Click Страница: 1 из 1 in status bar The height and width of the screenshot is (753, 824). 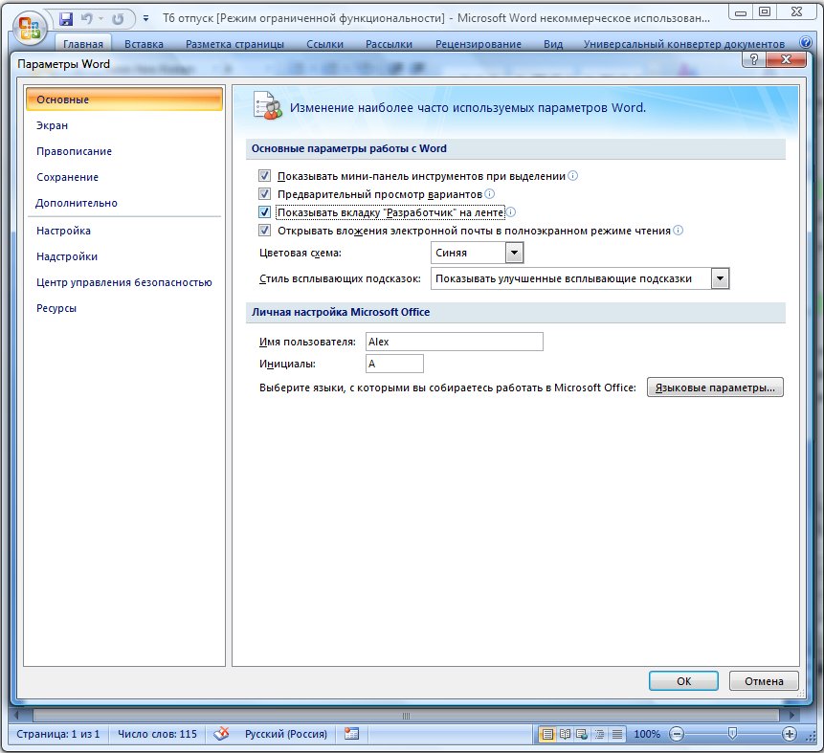tap(57, 734)
